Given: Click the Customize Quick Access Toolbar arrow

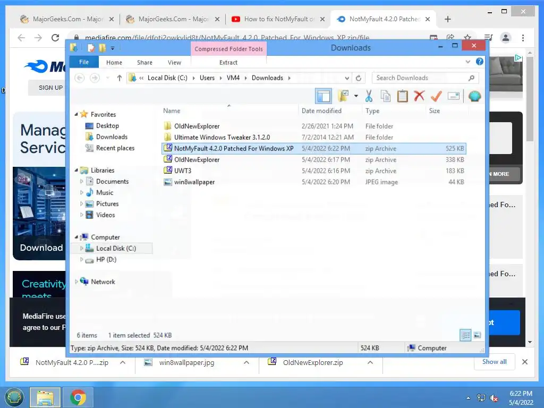Looking at the screenshot, I should click(113, 48).
